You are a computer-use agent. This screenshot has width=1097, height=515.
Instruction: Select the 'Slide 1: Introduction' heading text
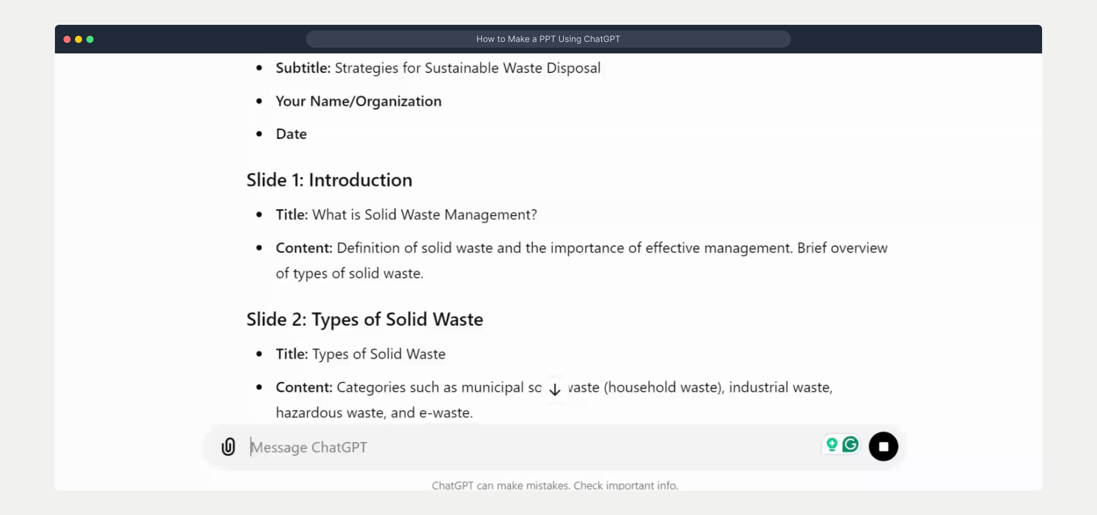329,180
